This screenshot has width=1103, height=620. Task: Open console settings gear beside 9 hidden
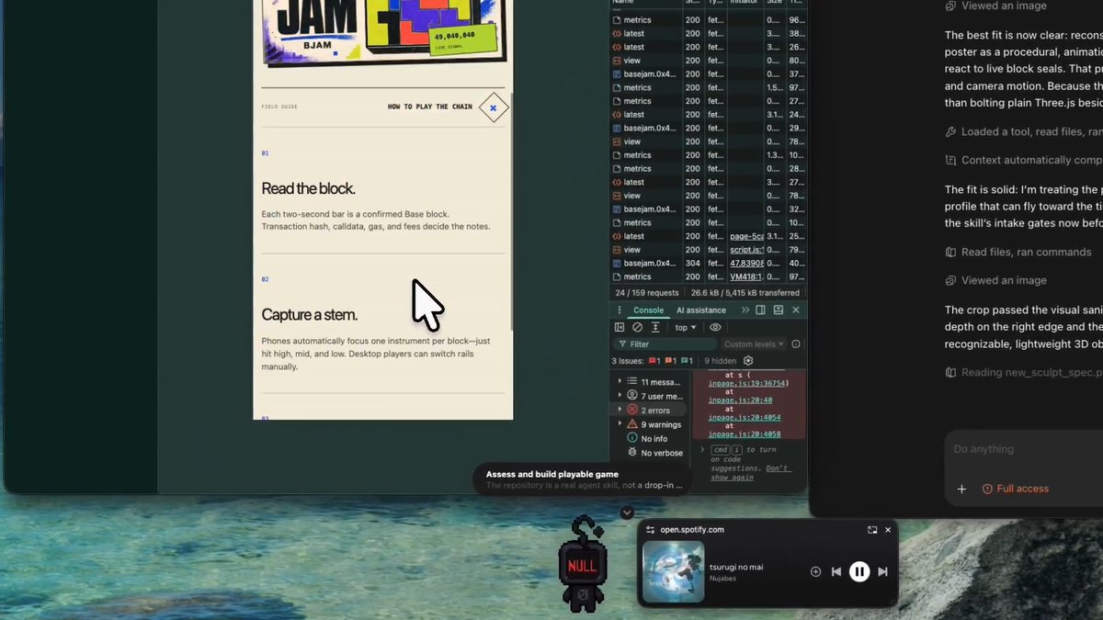pos(748,361)
